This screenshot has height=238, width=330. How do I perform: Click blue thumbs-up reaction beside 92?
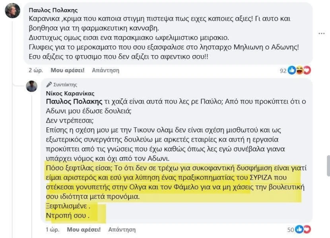pos(292,70)
